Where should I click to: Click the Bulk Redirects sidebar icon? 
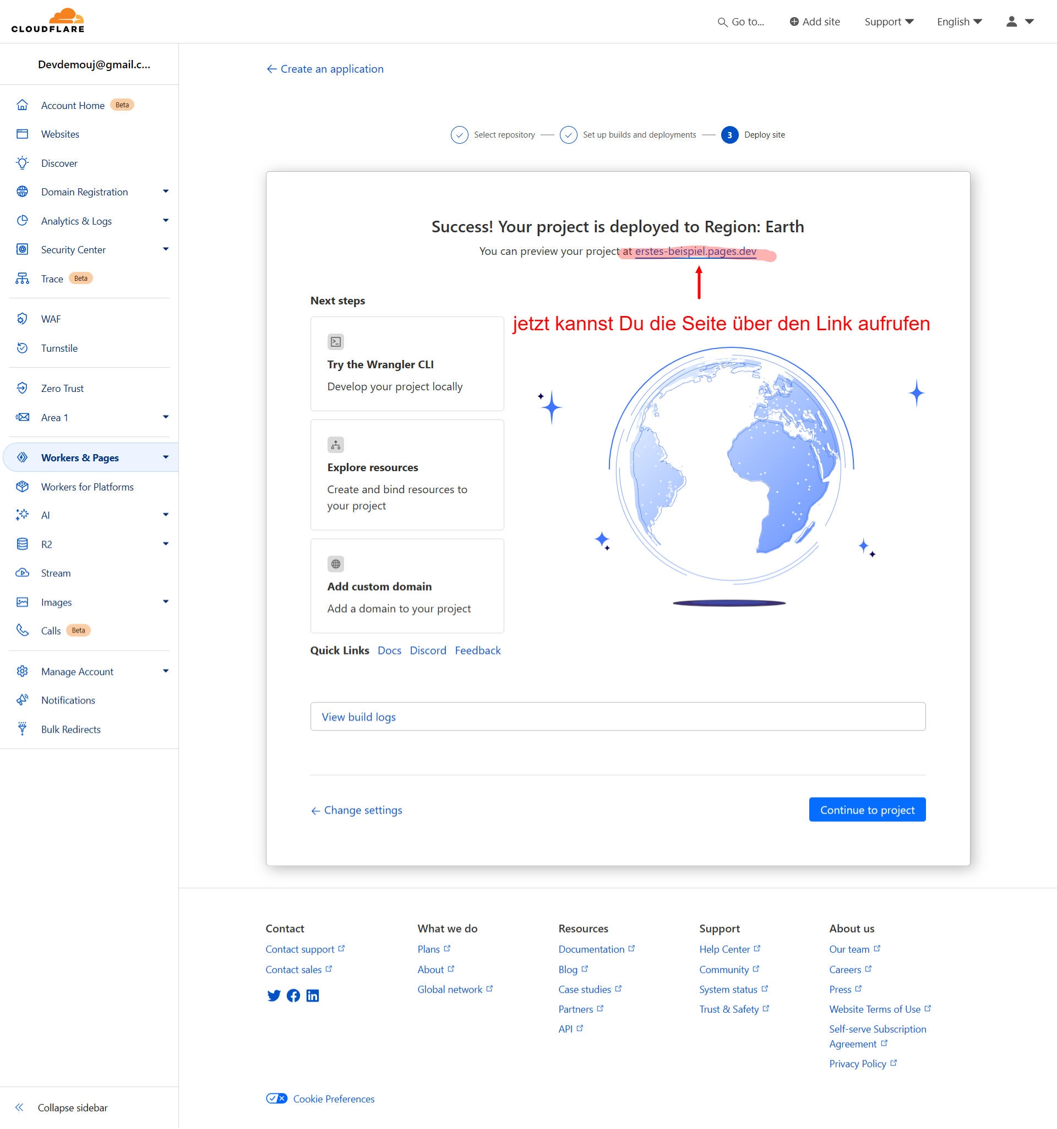[22, 729]
